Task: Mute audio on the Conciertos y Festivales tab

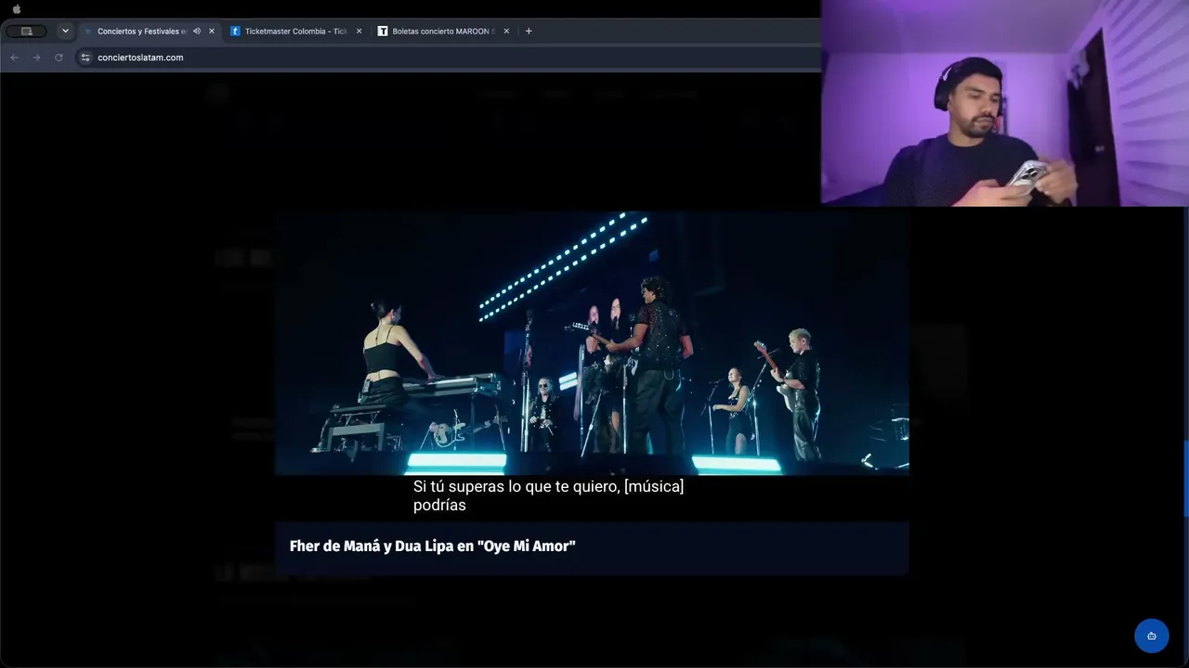Action: 197,31
